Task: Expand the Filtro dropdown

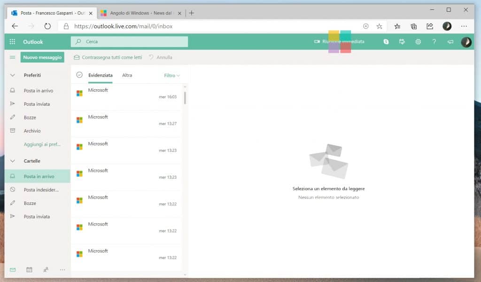Action: pos(172,75)
